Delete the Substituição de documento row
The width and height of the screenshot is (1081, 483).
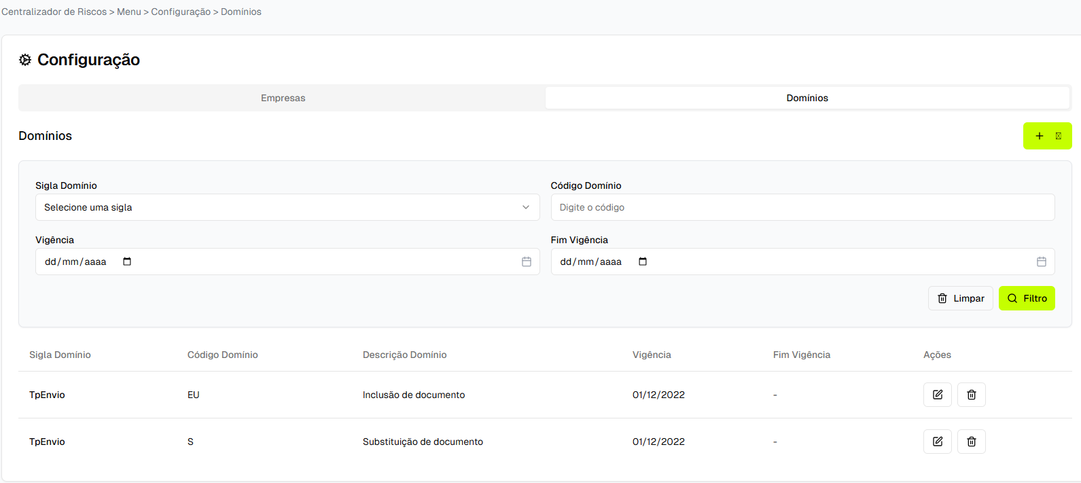coord(971,442)
